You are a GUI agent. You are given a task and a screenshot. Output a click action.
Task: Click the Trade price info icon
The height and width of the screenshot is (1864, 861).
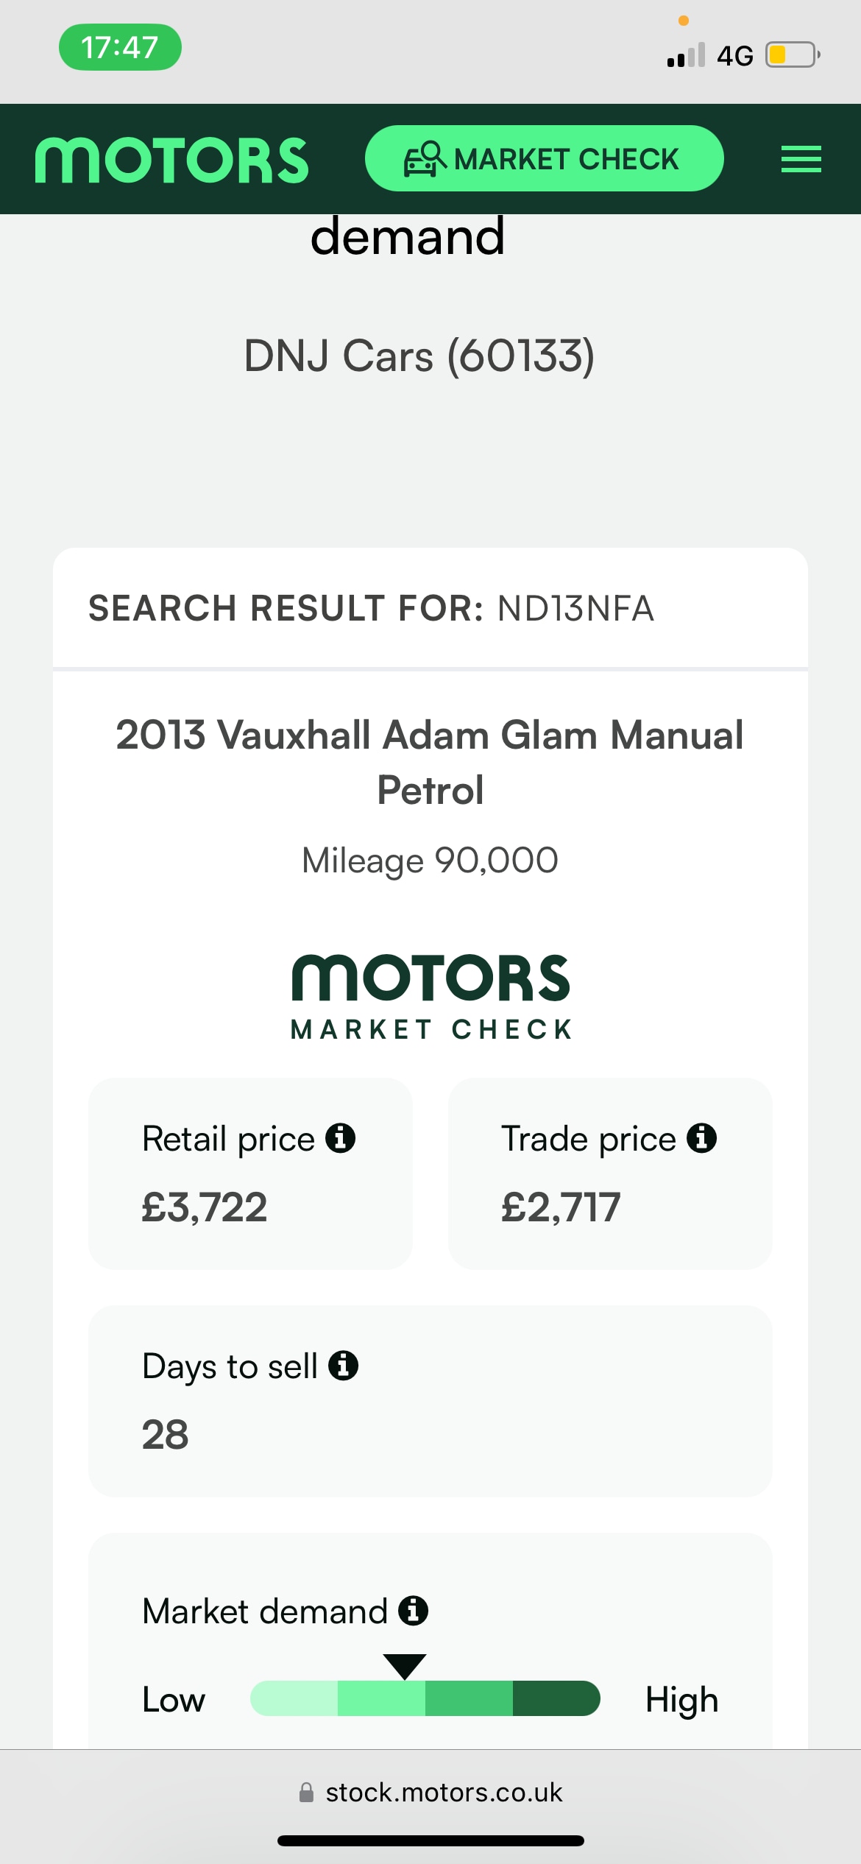point(701,1137)
